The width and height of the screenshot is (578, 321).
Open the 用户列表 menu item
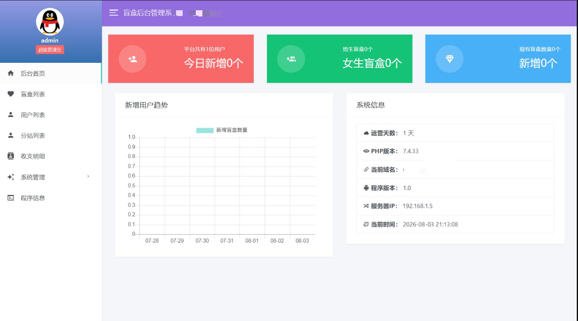pos(51,115)
